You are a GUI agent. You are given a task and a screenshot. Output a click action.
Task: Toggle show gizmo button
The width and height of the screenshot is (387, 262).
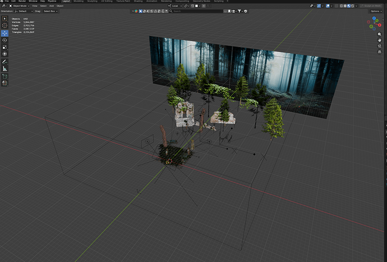point(319,6)
